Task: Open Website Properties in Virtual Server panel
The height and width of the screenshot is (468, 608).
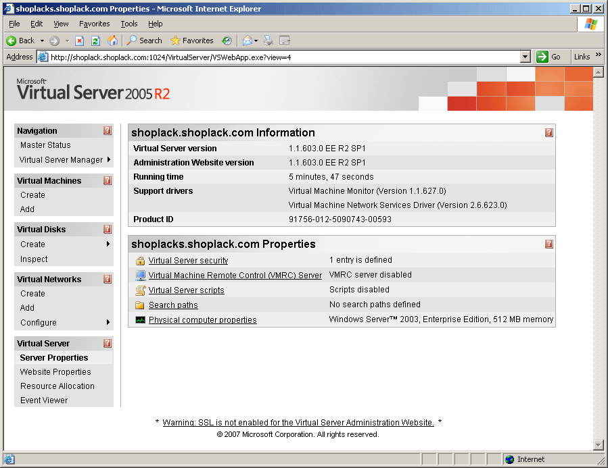Action: click(55, 372)
